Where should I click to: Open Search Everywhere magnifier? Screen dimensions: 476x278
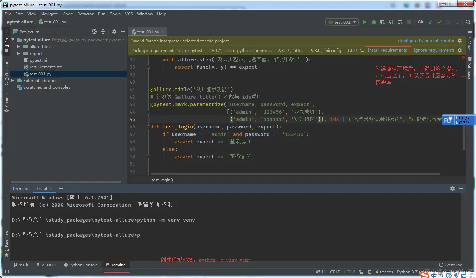click(x=468, y=22)
